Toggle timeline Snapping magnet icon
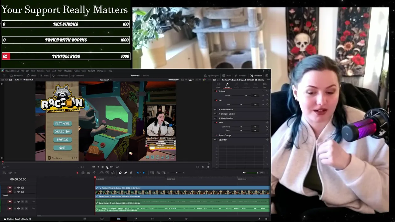Image resolution: width=395 pixels, height=222 pixels. (120, 173)
